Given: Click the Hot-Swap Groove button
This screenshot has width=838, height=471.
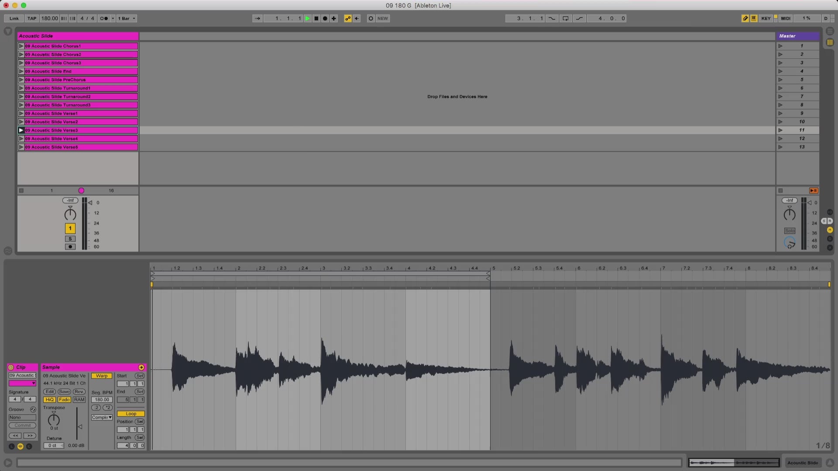Looking at the screenshot, I should pos(33,410).
